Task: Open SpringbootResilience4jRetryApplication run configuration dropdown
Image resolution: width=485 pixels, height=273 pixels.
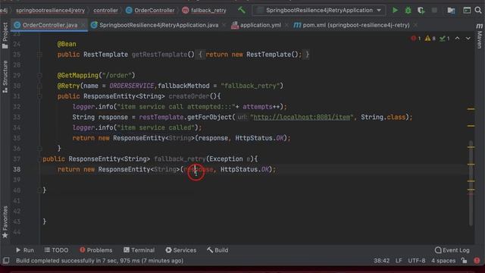Action: (x=319, y=10)
